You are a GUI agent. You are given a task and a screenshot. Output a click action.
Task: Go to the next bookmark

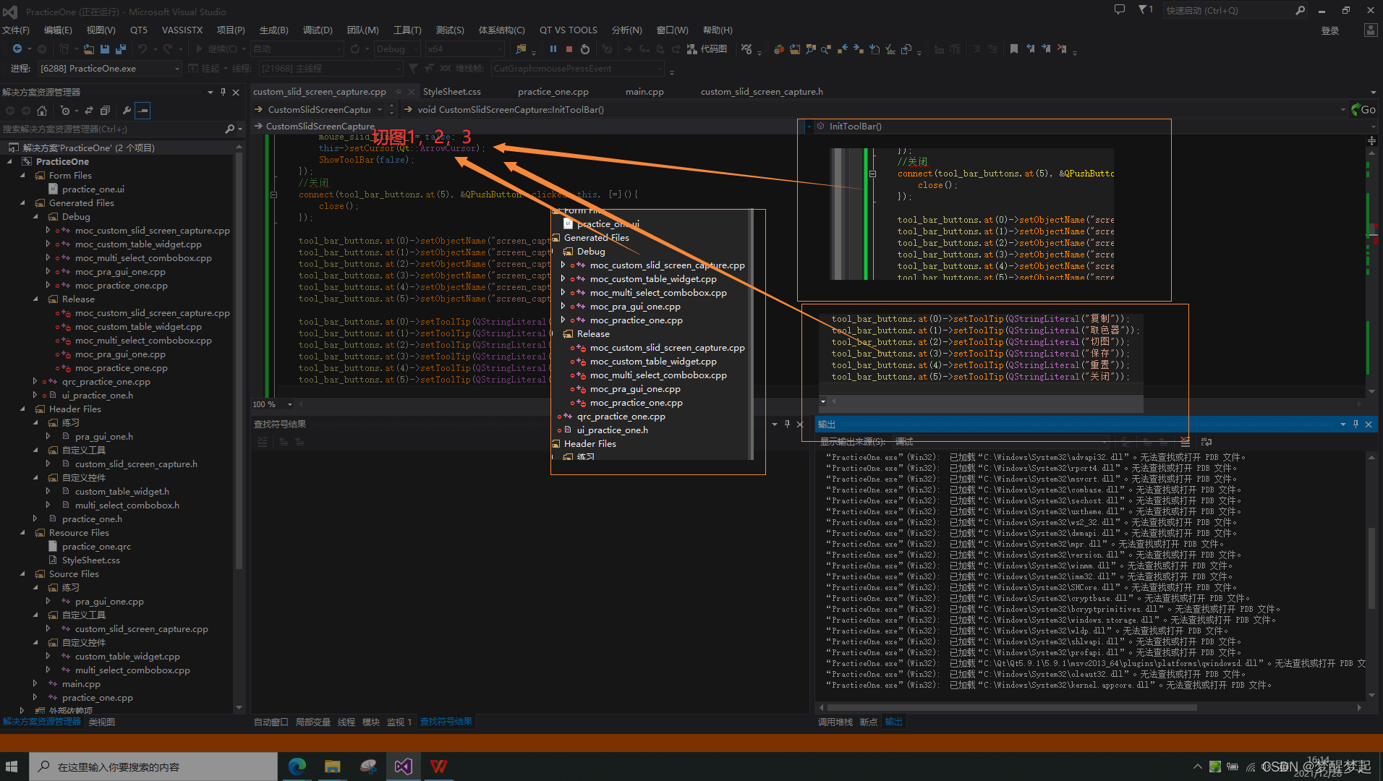pos(1046,49)
